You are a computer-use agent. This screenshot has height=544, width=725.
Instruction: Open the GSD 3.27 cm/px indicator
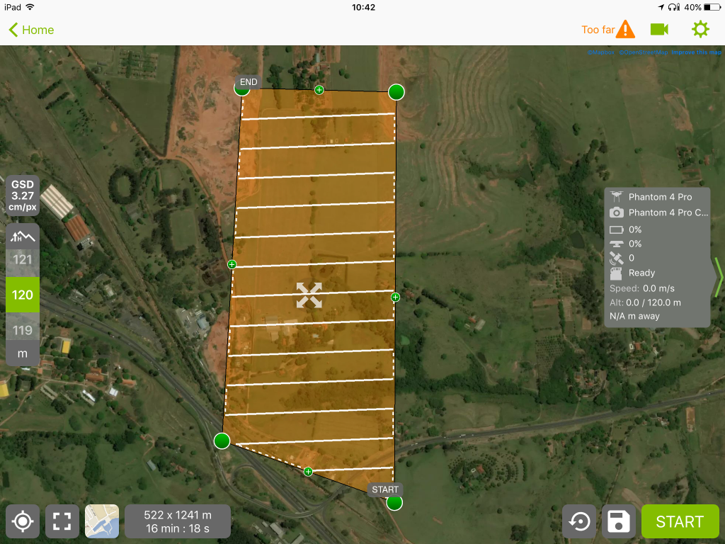click(x=22, y=195)
